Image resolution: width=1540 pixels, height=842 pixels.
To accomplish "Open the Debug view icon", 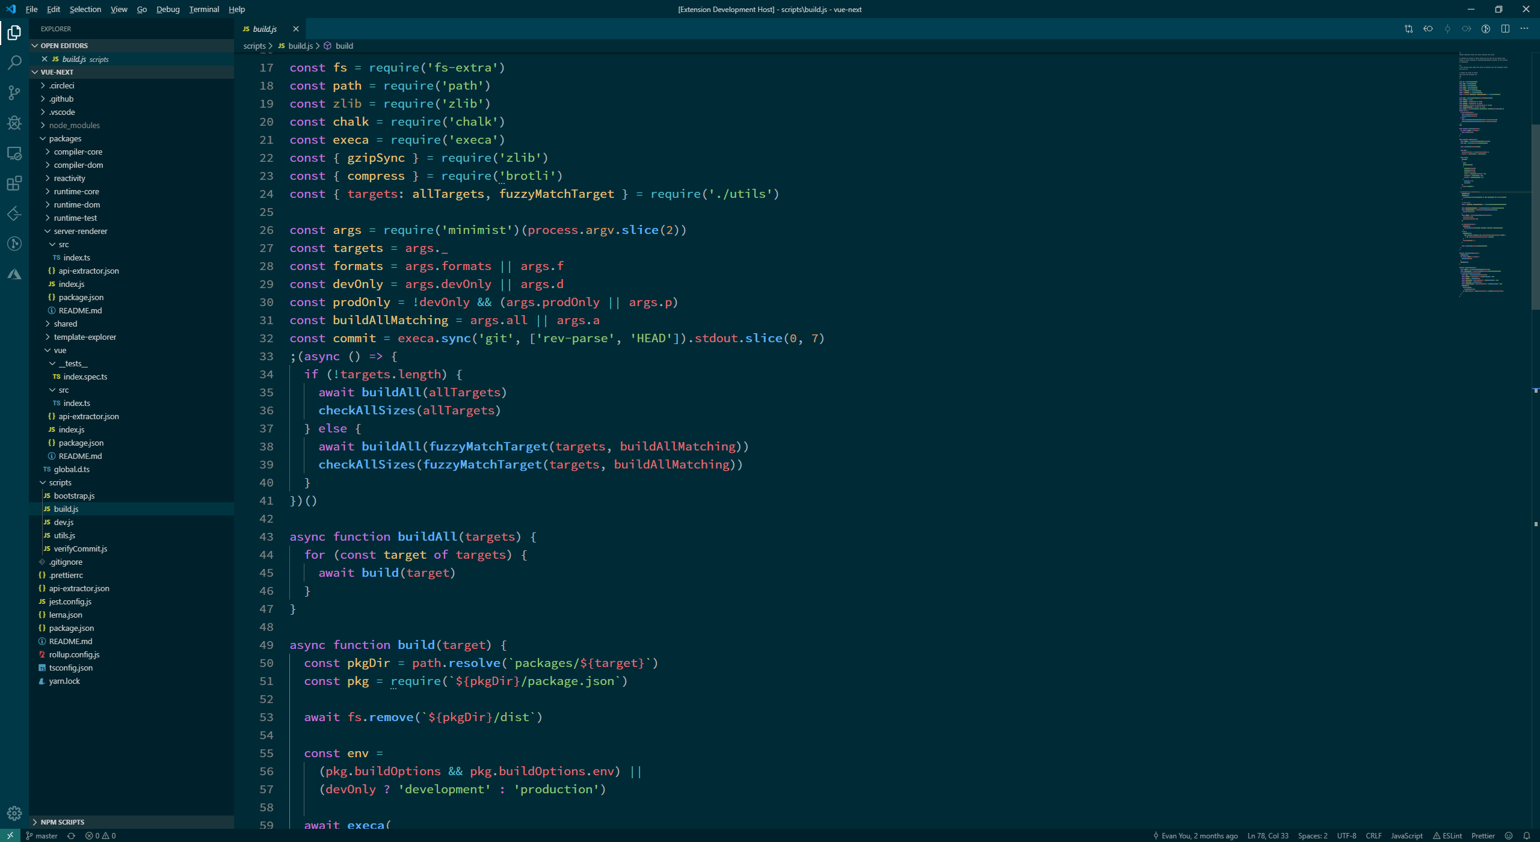I will pyautogui.click(x=14, y=123).
